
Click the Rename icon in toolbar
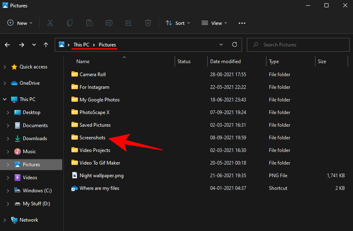(x=109, y=23)
